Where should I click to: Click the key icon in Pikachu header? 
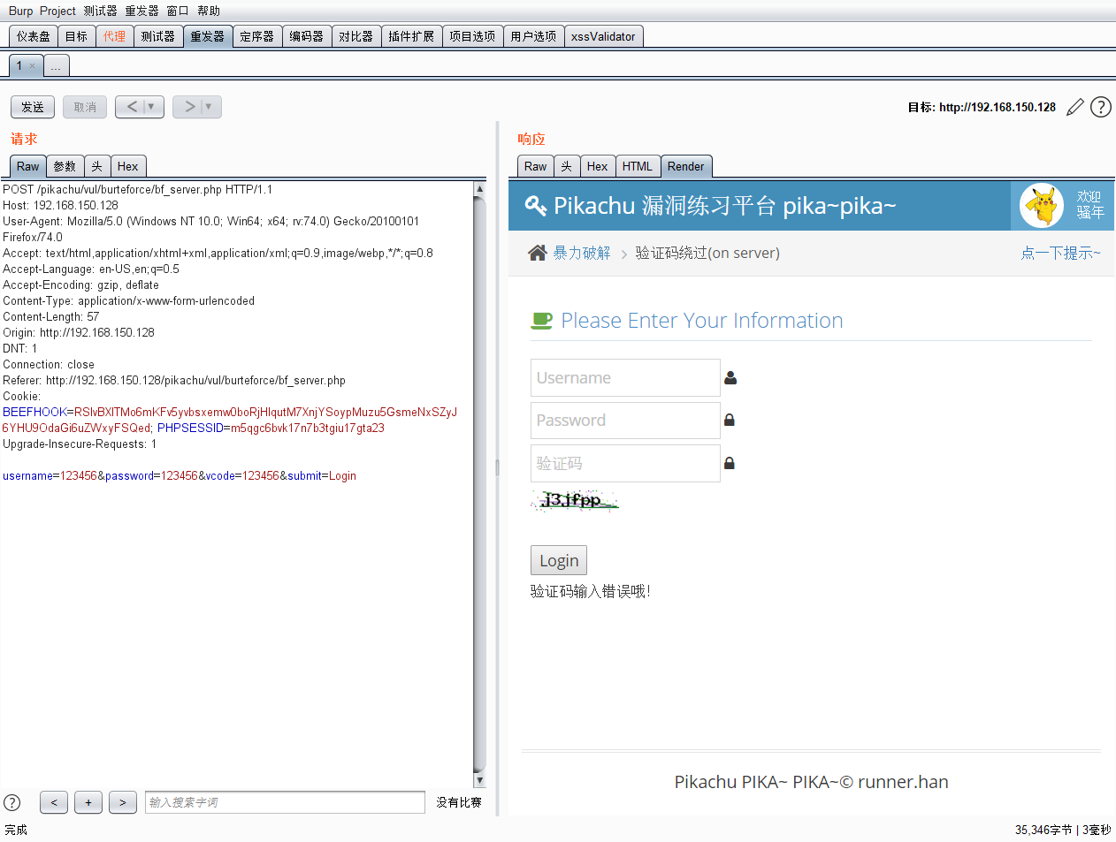click(x=535, y=206)
